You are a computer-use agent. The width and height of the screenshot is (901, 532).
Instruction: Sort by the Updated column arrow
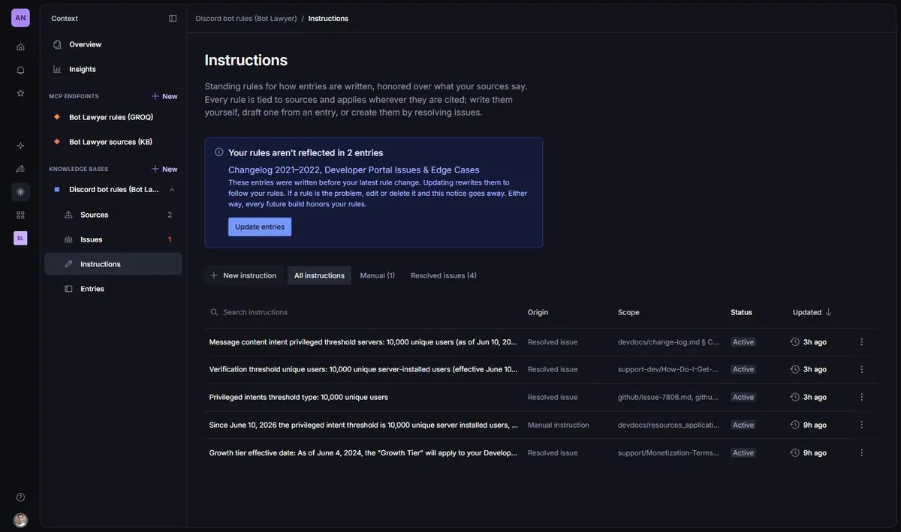click(x=829, y=312)
